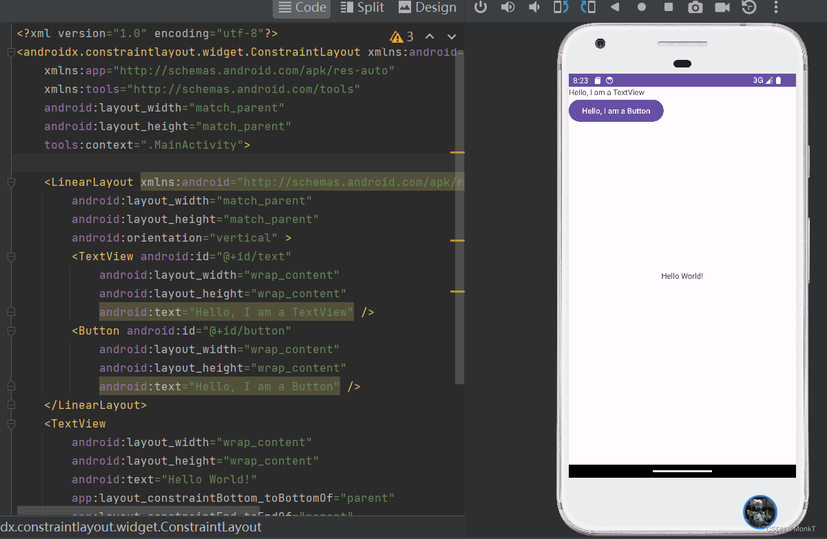Switch to the Split view tab
The height and width of the screenshot is (539, 827).
362,8
